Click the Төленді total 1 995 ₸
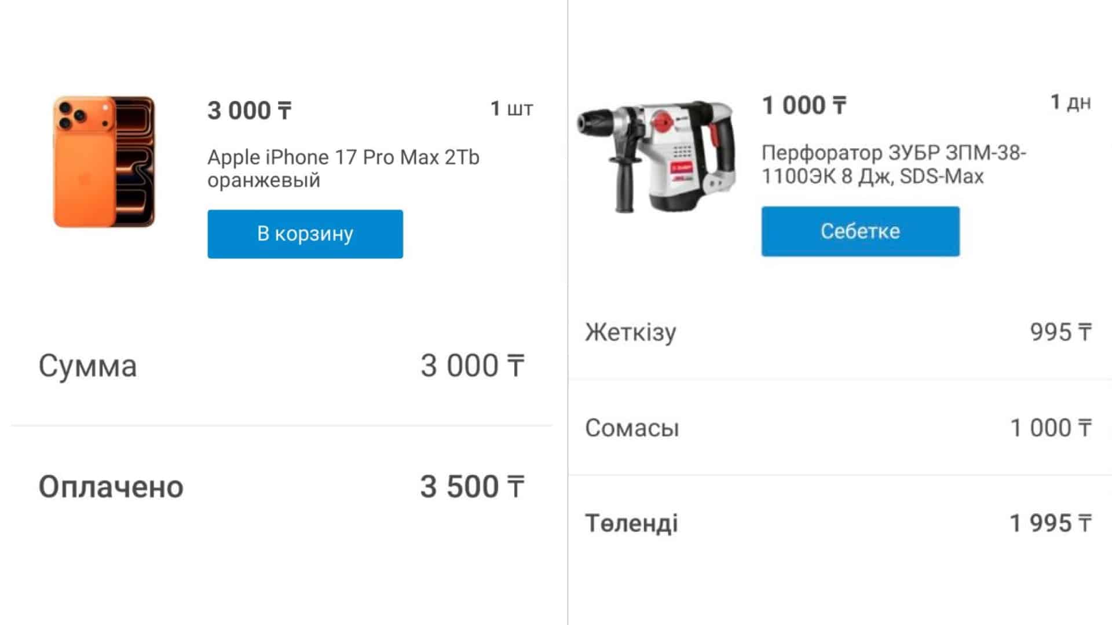The width and height of the screenshot is (1112, 625). click(x=1050, y=523)
